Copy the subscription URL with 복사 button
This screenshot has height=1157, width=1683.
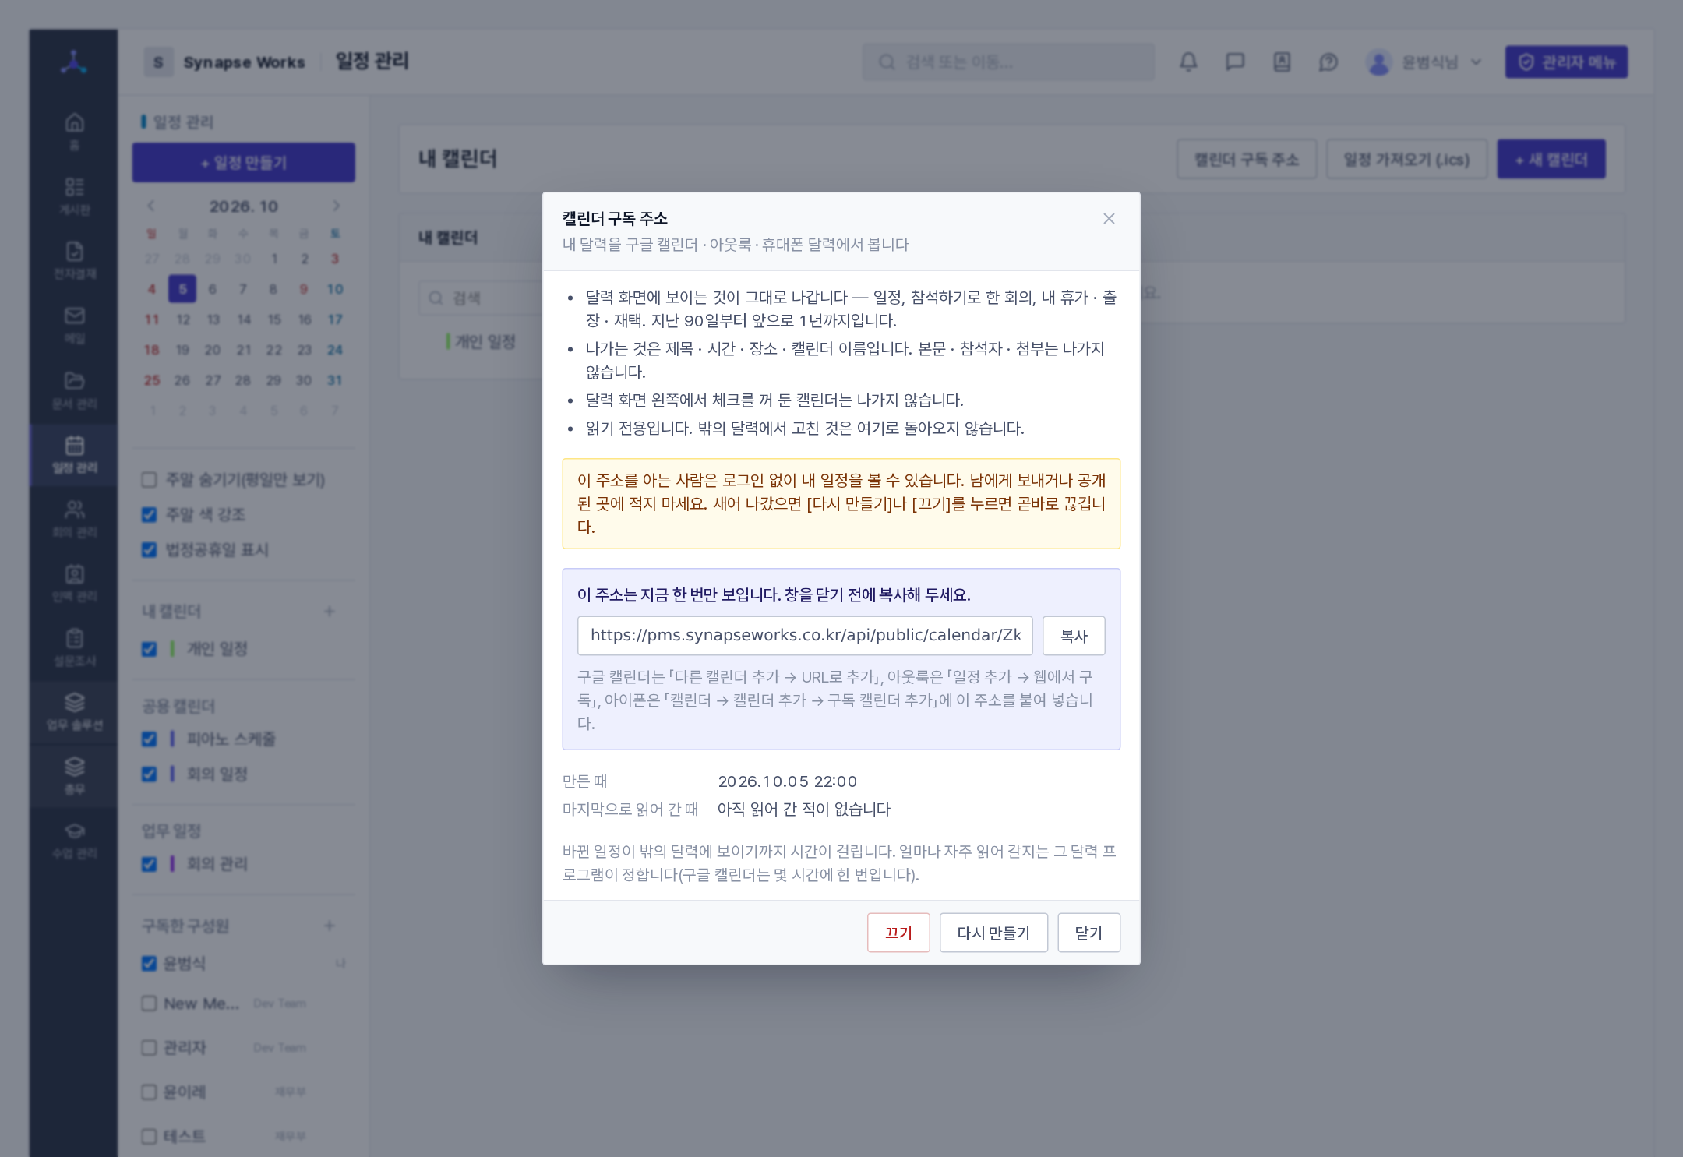point(1074,636)
